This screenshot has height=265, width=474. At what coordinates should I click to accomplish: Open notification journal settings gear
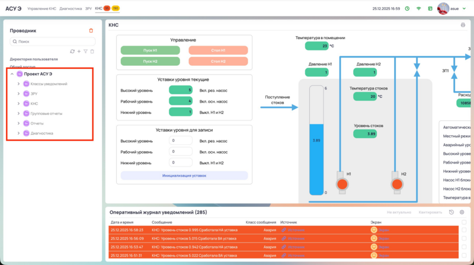pos(462,212)
